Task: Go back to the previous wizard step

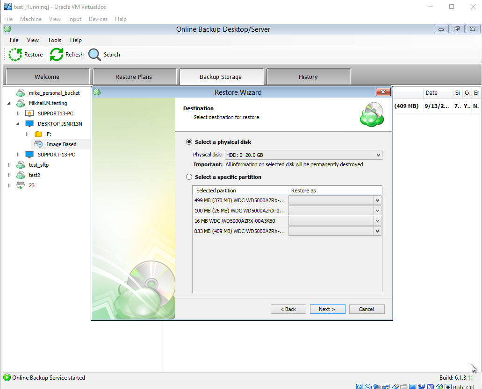Action: 288,309
